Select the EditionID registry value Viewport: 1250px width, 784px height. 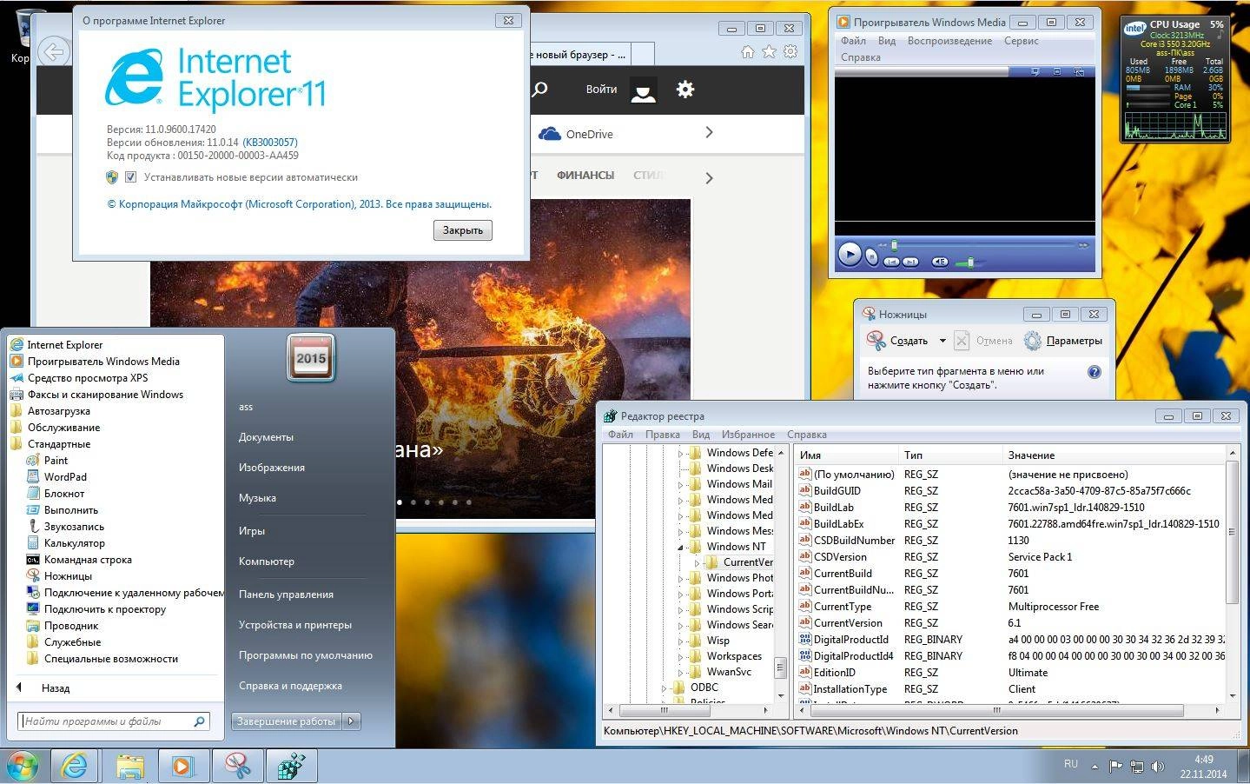click(x=834, y=673)
